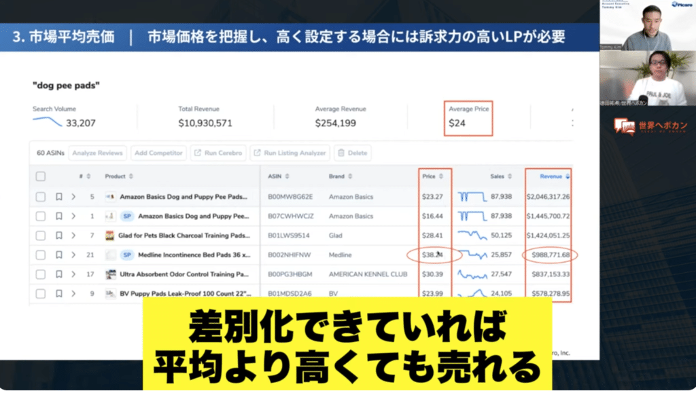
Task: View sales trend sparkline for B00MW8G62E
Action: 472,197
